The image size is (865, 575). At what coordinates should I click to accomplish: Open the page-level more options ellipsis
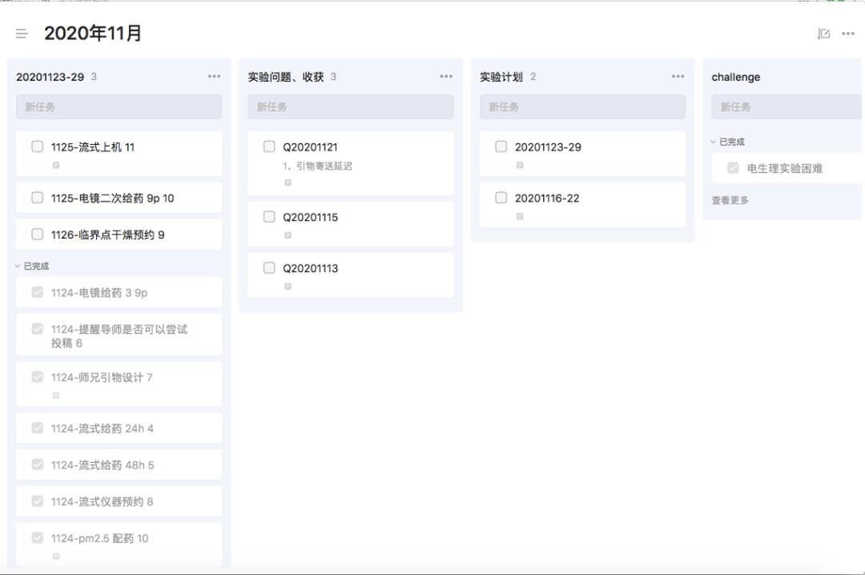pyautogui.click(x=848, y=34)
